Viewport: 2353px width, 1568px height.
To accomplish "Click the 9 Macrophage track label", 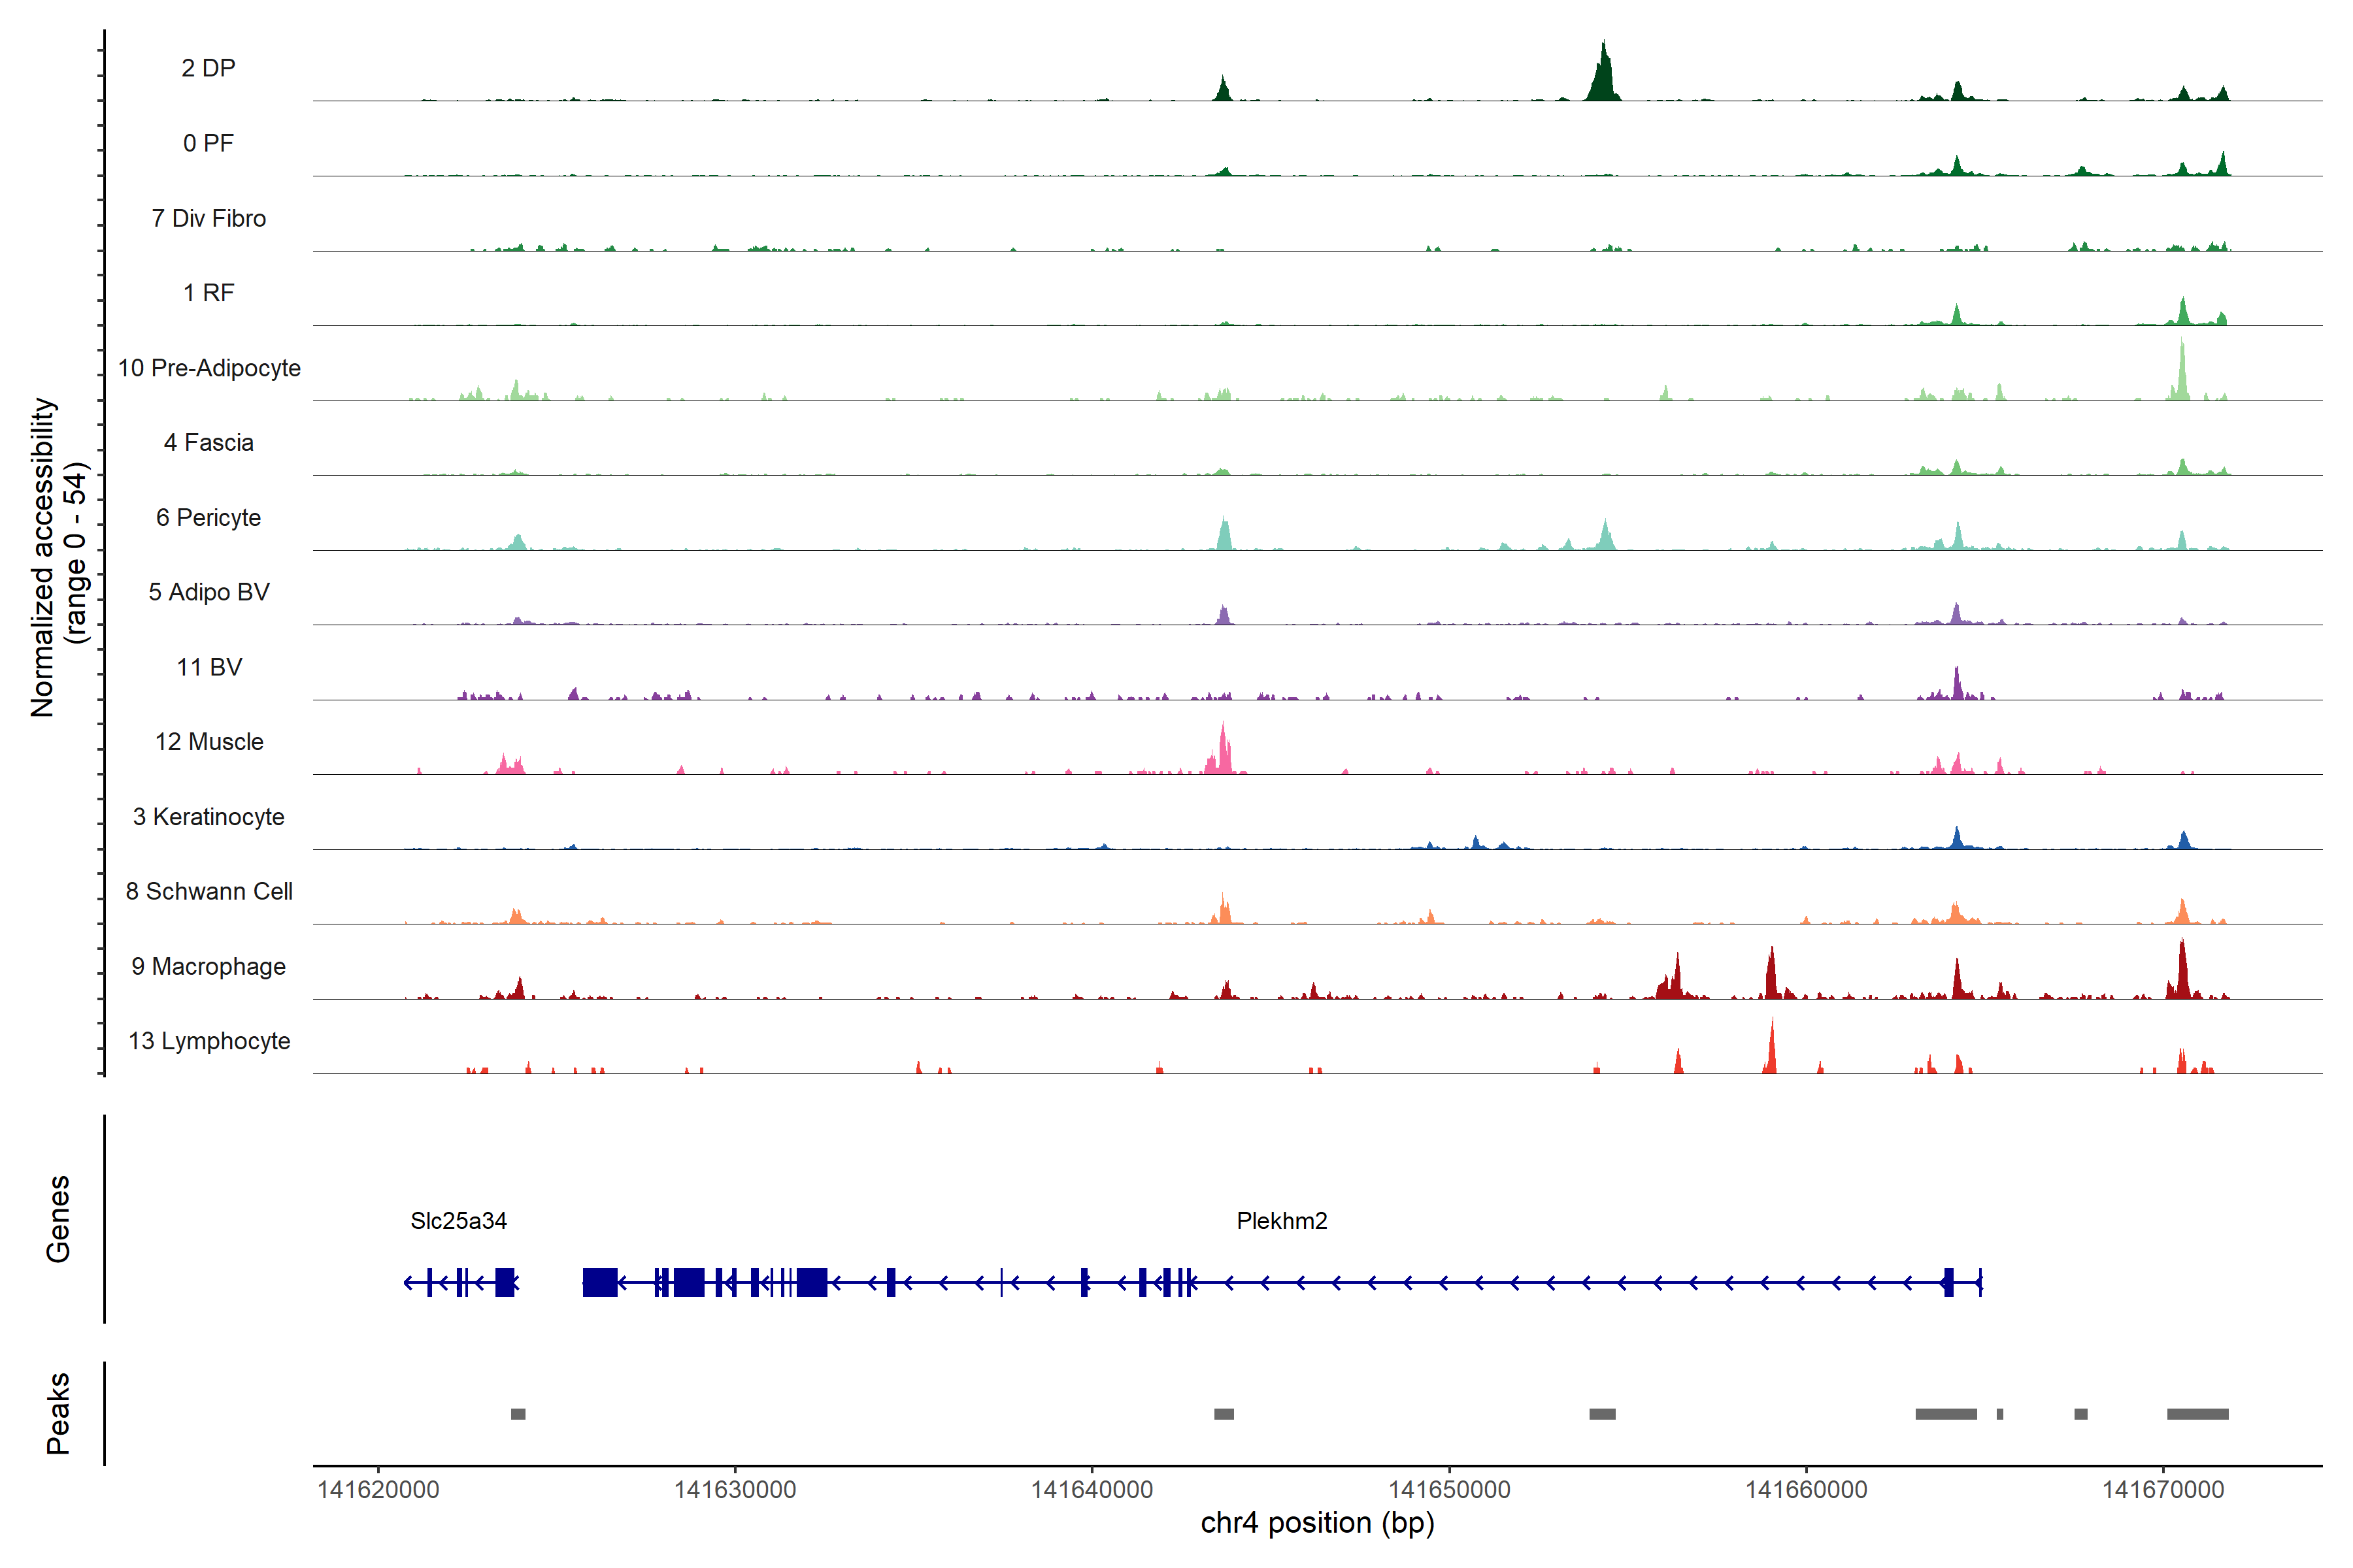I will point(209,967).
